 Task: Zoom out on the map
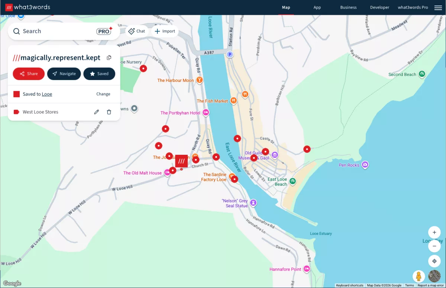tap(434, 246)
